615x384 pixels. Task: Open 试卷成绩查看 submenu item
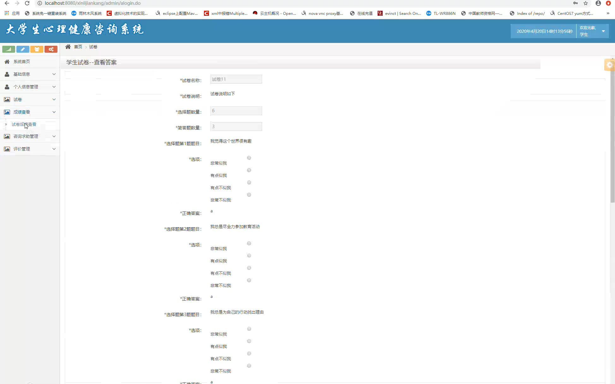(x=24, y=124)
